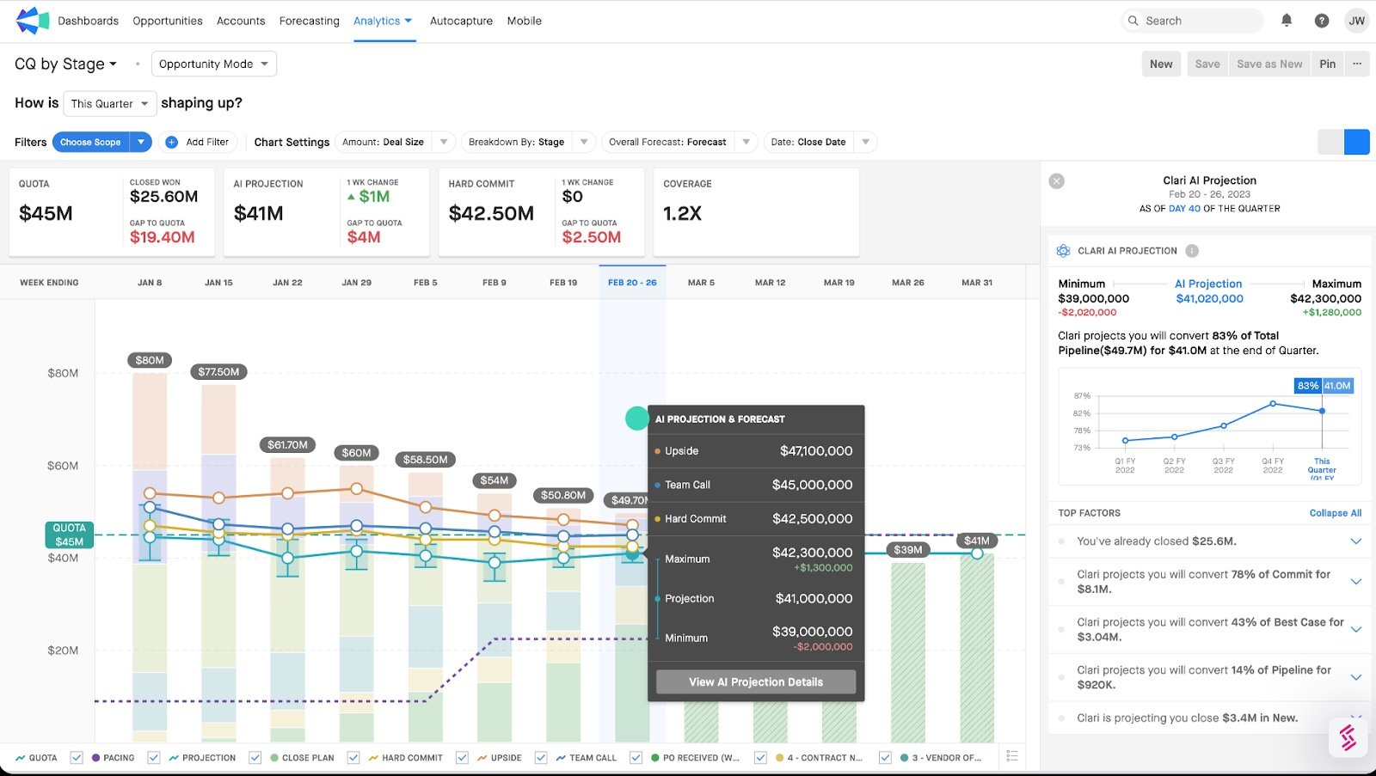Go to the Autocapture tab
Screen dimensions: 1376x776
[461, 21]
